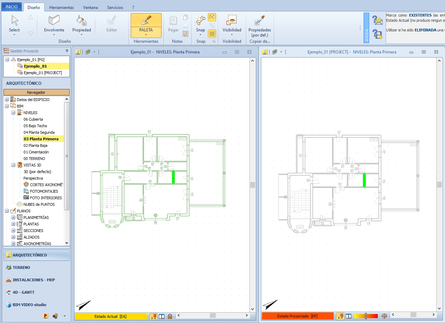Toggle the dotted diagonal snap option

tap(212, 26)
